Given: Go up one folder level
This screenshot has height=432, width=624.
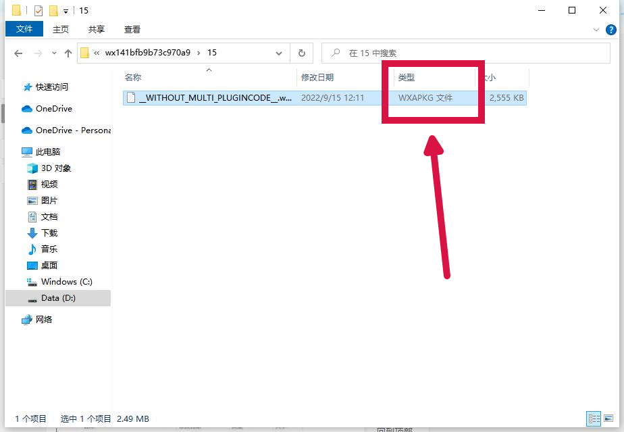Looking at the screenshot, I should (68, 53).
